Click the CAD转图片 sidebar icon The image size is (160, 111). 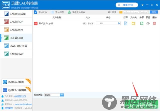pos(6,30)
